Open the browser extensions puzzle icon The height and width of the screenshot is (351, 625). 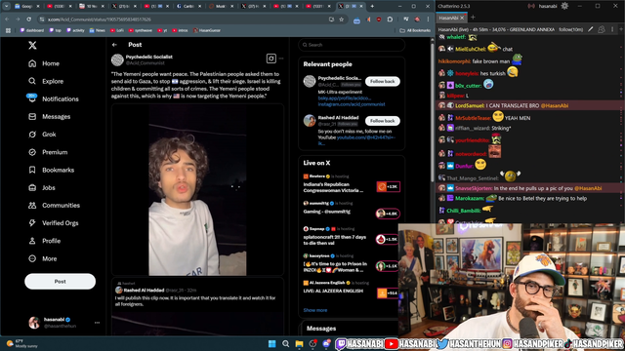[x=390, y=19]
